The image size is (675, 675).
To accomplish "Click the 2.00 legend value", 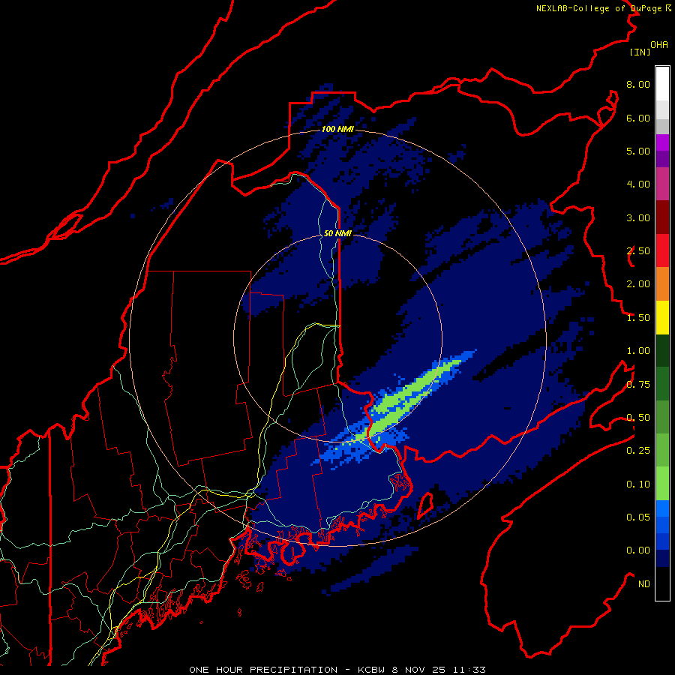I will 638,284.
